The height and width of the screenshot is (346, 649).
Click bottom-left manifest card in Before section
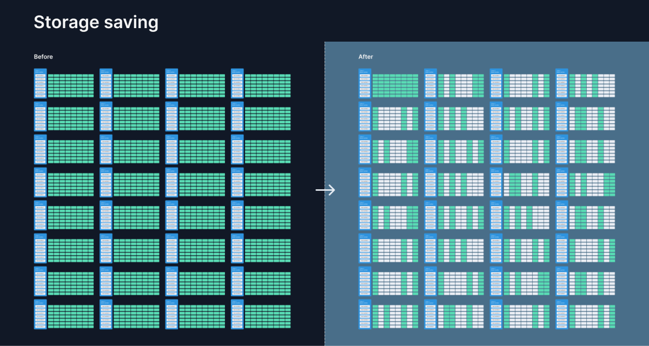(41, 315)
